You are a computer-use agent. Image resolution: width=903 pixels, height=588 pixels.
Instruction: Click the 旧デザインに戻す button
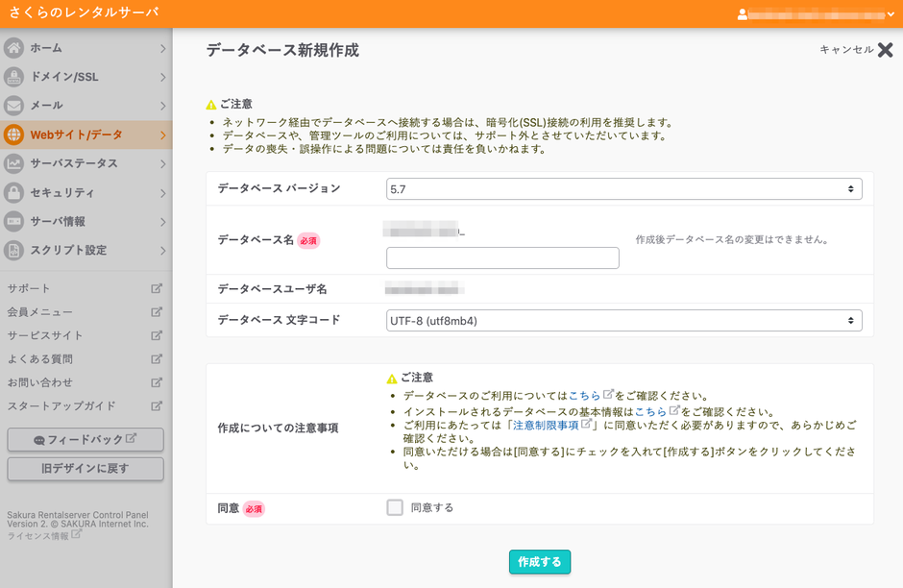click(85, 469)
